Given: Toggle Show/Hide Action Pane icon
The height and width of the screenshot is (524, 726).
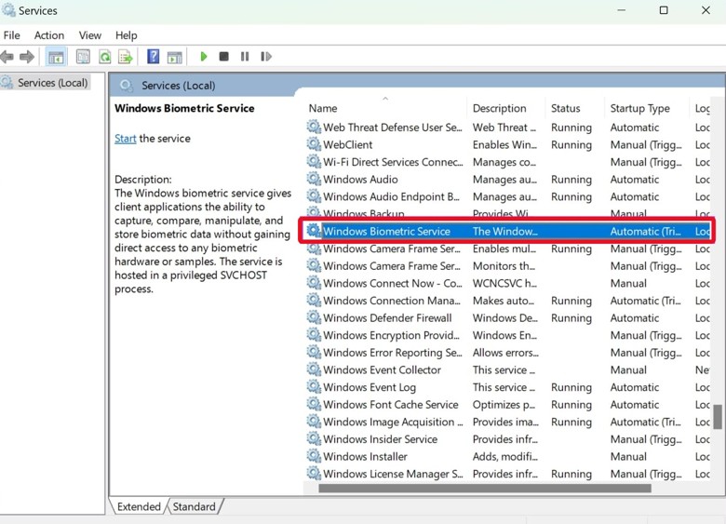Looking at the screenshot, I should click(x=175, y=57).
